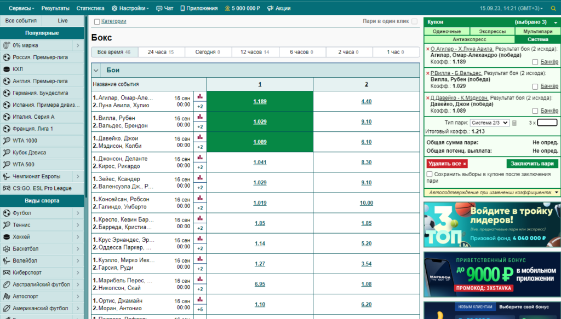Open the Настройки dropdown menu
Viewport: 561px width, 319px height.
130,8
